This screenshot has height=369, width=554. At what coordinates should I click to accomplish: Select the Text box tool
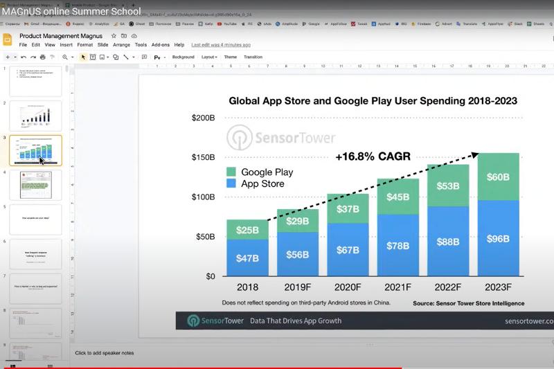[93, 57]
